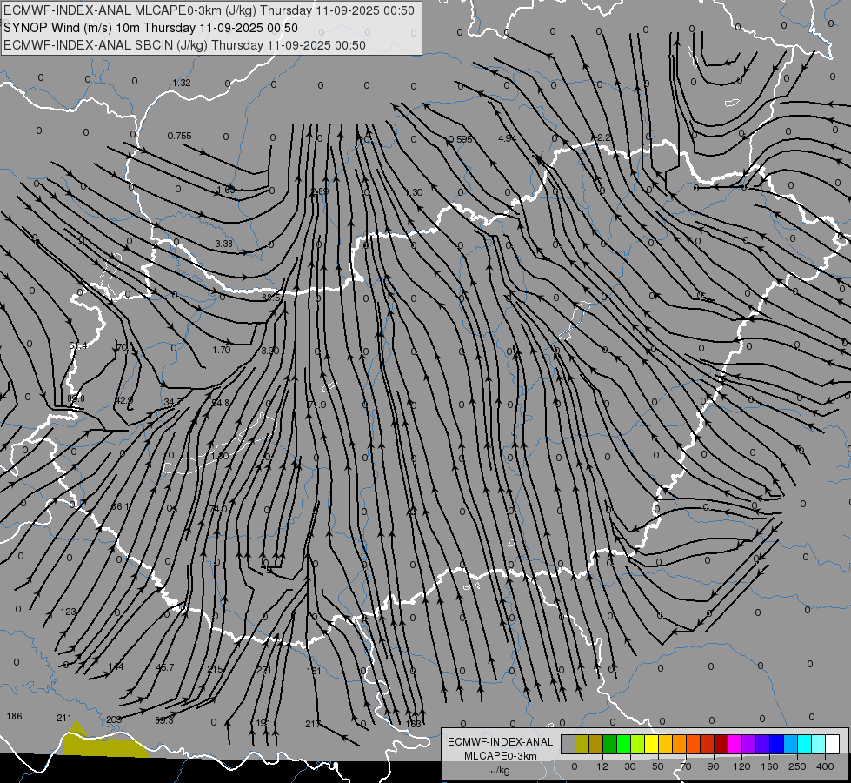Click the dark red legend swatch

coord(721,744)
